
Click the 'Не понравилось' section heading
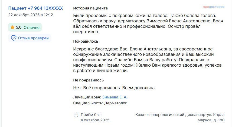(x=88, y=80)
